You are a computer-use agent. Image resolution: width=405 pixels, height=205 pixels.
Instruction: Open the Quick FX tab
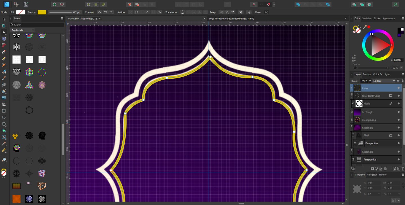pos(377,74)
